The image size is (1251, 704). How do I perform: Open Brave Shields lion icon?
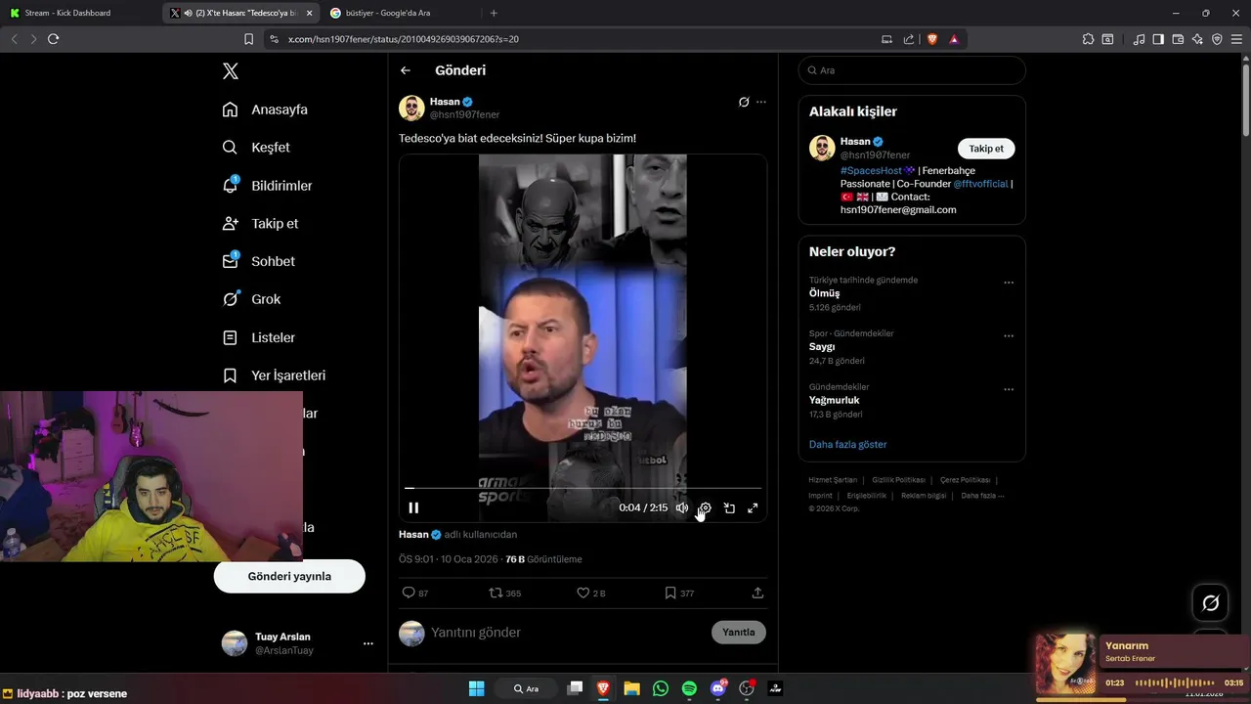[931, 39]
